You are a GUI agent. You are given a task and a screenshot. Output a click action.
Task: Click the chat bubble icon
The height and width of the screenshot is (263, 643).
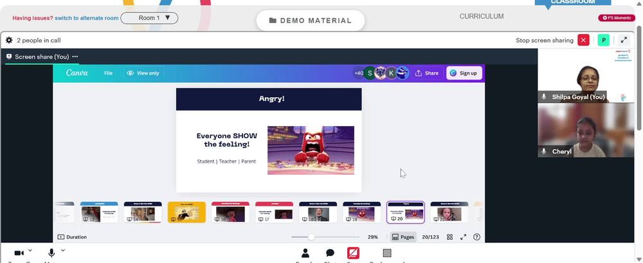tap(330, 253)
